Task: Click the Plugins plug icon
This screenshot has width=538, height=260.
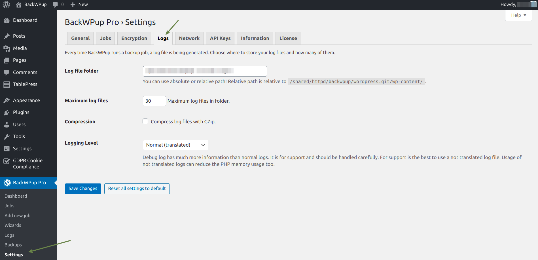Action: click(7, 113)
